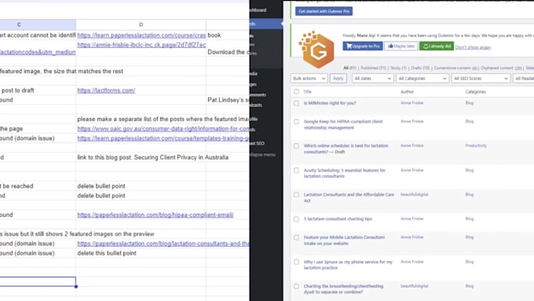This screenshot has height=301, width=534.
Task: Select column C header in the spreadsheet
Action: (x=38, y=24)
